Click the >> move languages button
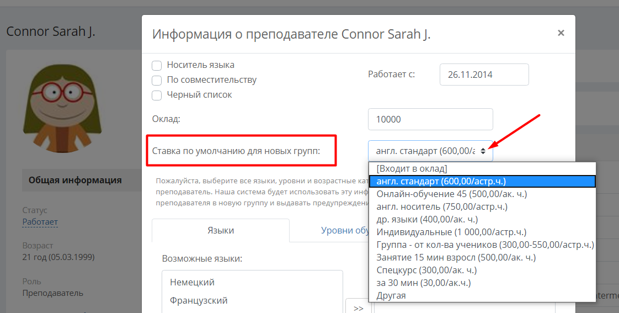619x313 pixels. [358, 308]
